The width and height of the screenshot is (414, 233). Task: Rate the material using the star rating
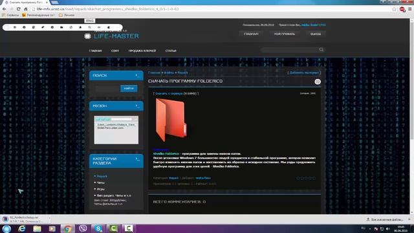point(306,179)
